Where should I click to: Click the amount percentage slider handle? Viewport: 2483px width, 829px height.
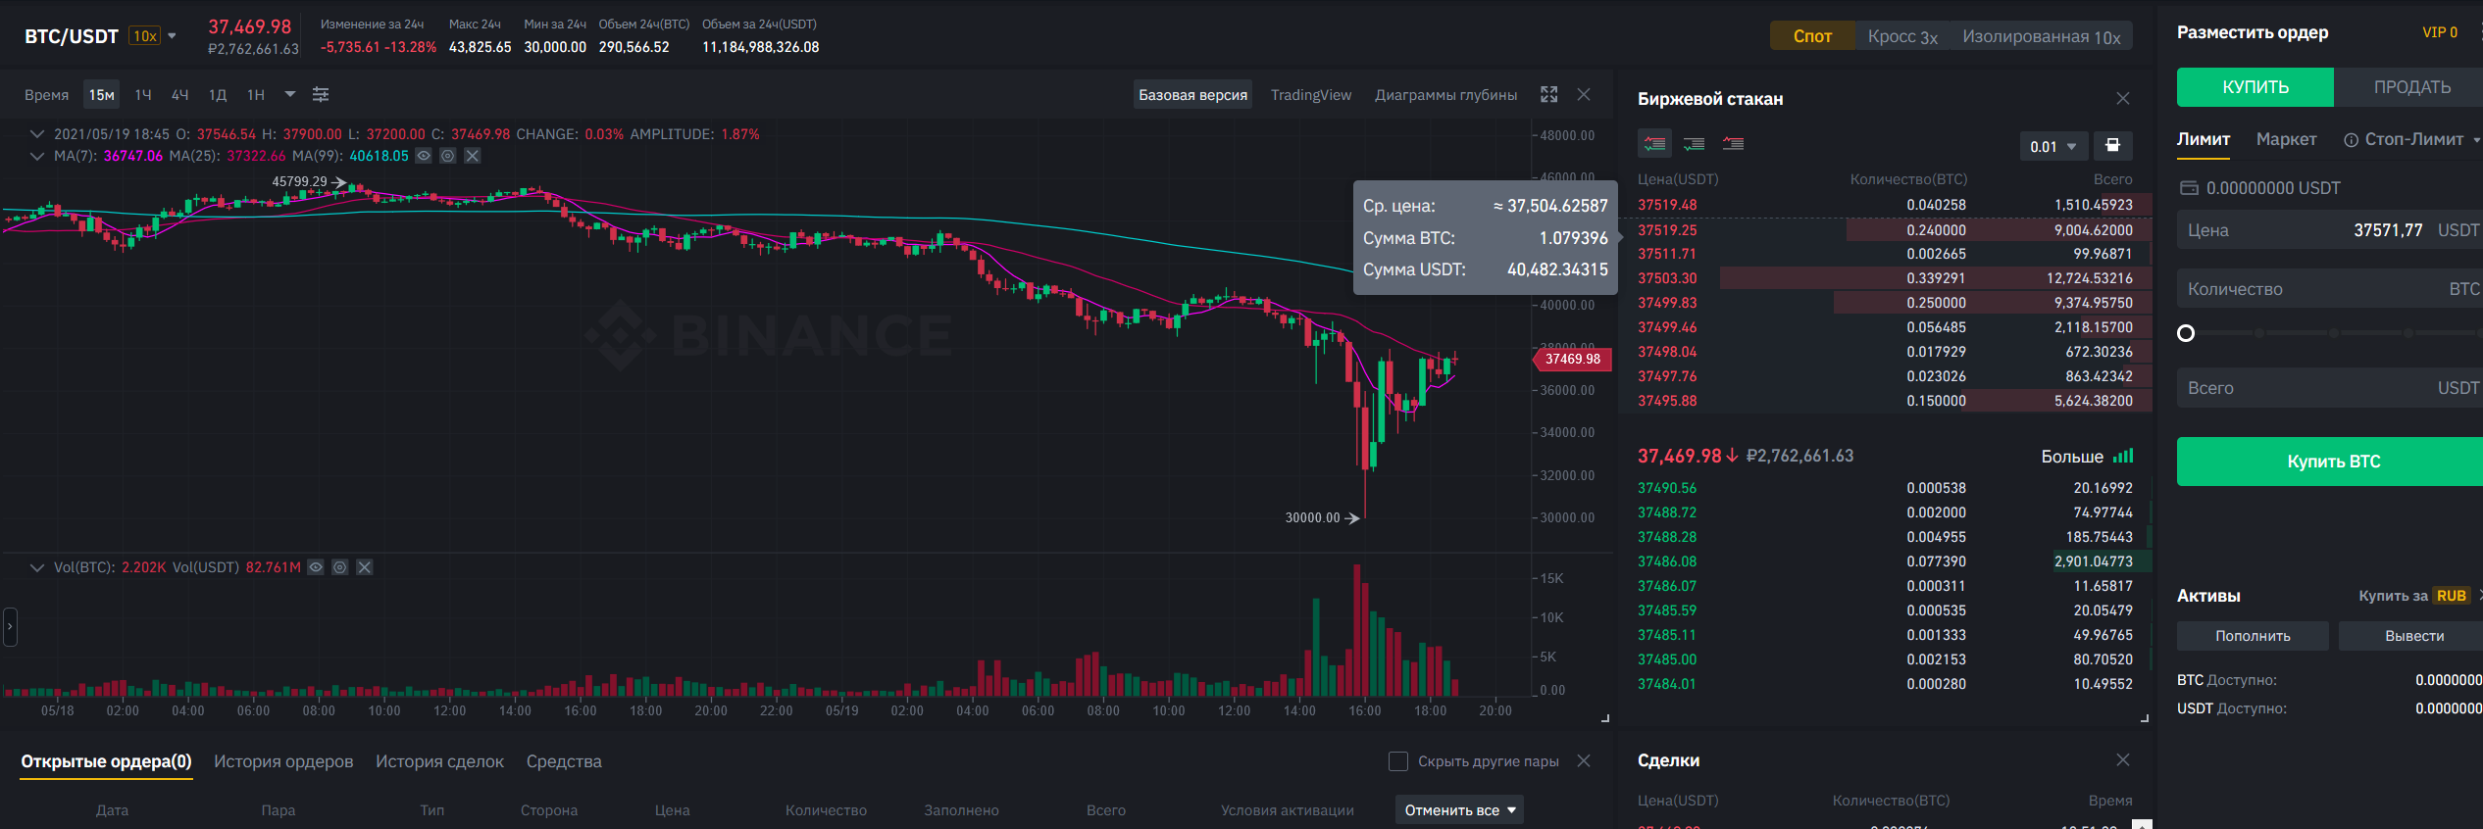2186,333
